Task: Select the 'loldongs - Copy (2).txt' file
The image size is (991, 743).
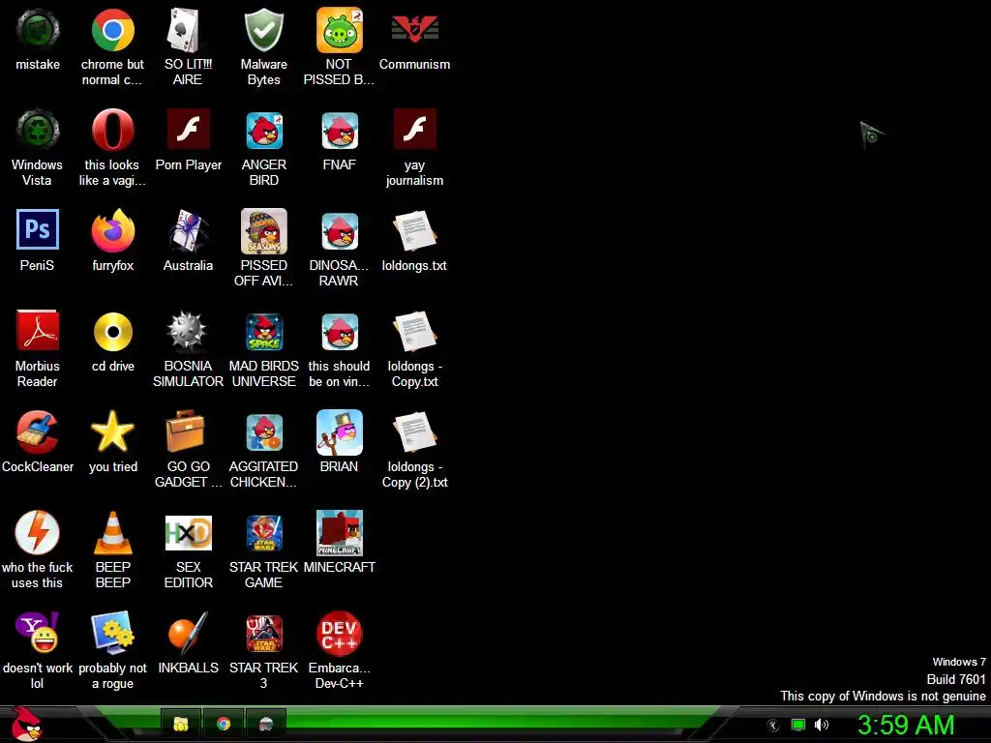Action: pos(414,432)
